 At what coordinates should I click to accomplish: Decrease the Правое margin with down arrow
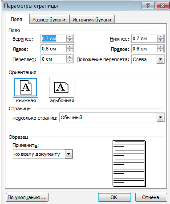tap(160, 50)
